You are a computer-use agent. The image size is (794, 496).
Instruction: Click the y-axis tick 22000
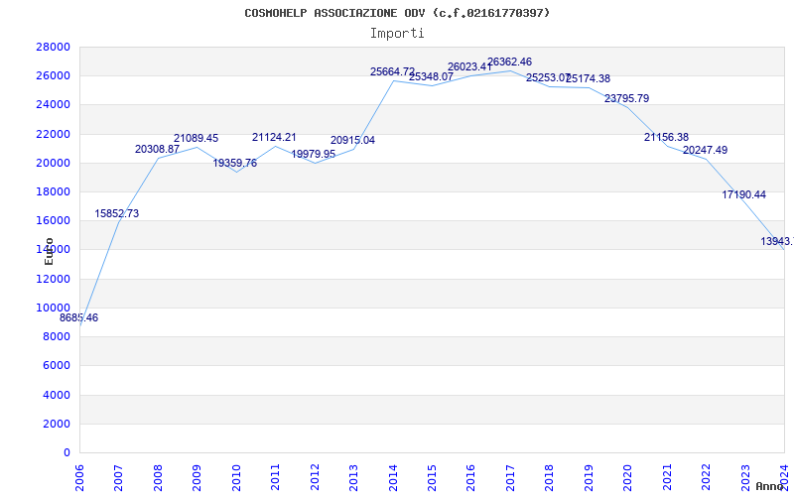tap(54, 134)
